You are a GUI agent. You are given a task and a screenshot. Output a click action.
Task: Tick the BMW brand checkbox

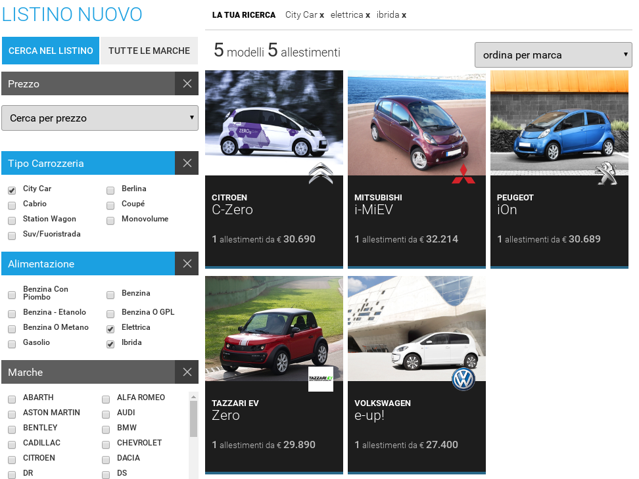click(x=106, y=429)
